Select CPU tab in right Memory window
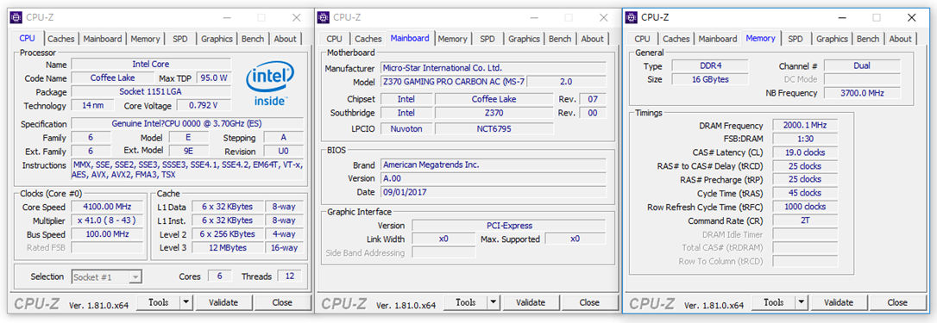 [643, 39]
